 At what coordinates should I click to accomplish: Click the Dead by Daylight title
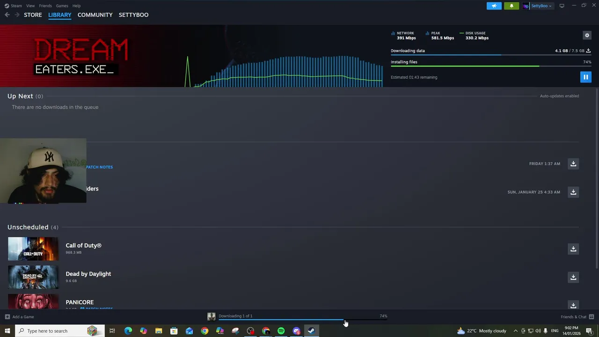88,274
